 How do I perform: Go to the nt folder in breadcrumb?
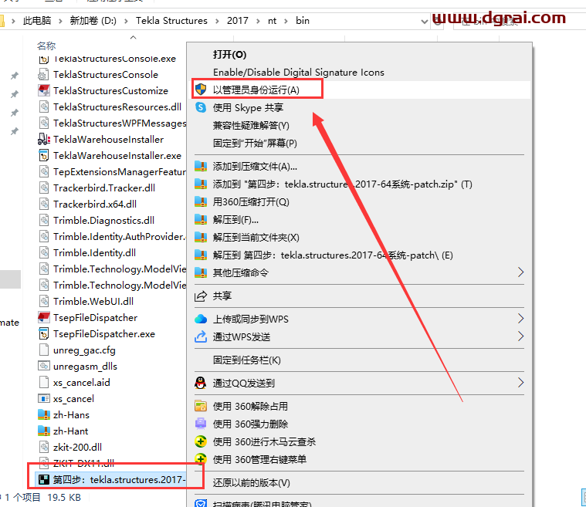tap(272, 21)
